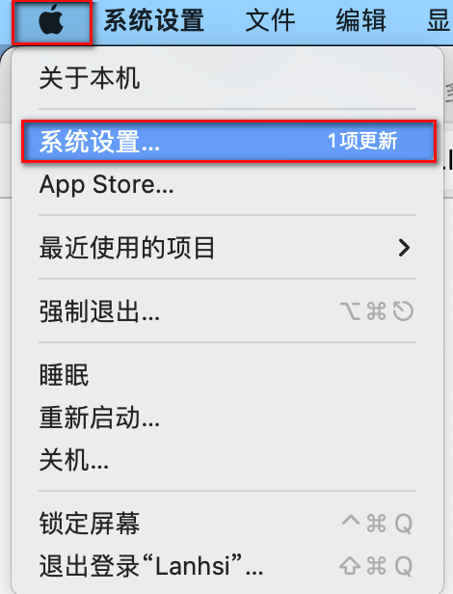Click the ⌃⌘Q lock screen shortcut hint
Image resolution: width=453 pixels, height=594 pixels.
[x=377, y=524]
